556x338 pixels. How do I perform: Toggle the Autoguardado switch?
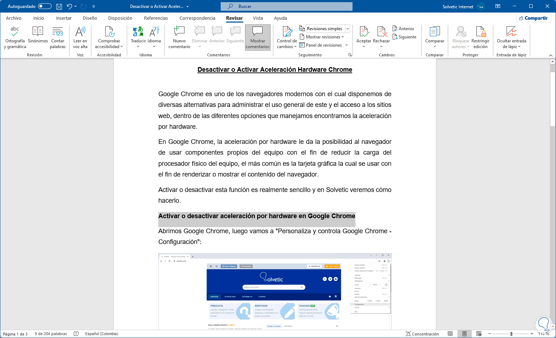click(45, 6)
